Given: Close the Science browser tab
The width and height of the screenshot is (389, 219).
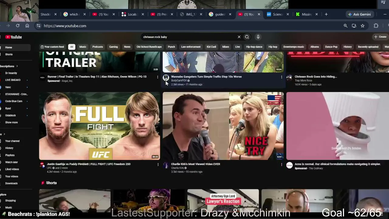Looking at the screenshot, I should pos(287,14).
